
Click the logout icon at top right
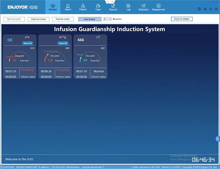(x=199, y=8)
